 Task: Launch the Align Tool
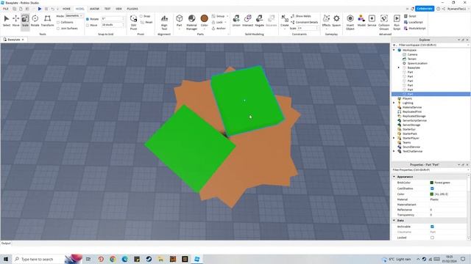tap(164, 22)
